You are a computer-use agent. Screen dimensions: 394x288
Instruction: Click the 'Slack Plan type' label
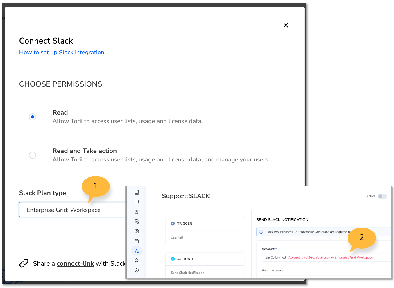[42, 193]
